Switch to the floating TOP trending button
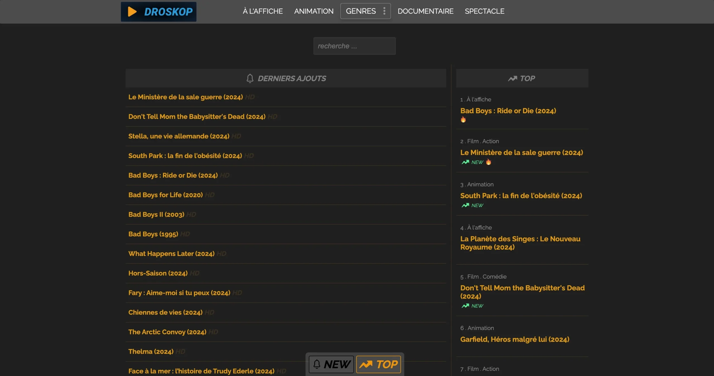This screenshot has width=714, height=376. coord(378,364)
